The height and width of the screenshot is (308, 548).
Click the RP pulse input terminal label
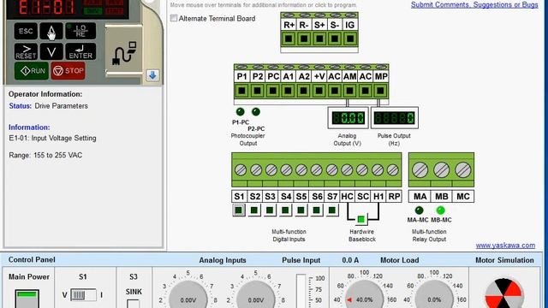[x=394, y=197]
